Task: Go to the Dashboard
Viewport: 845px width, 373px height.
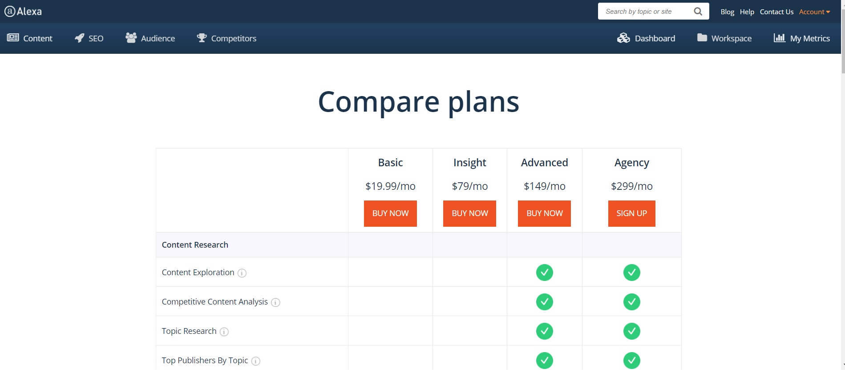Action: point(646,38)
